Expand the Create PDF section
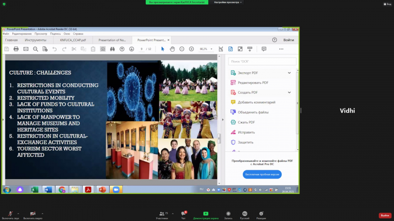 coord(289,92)
